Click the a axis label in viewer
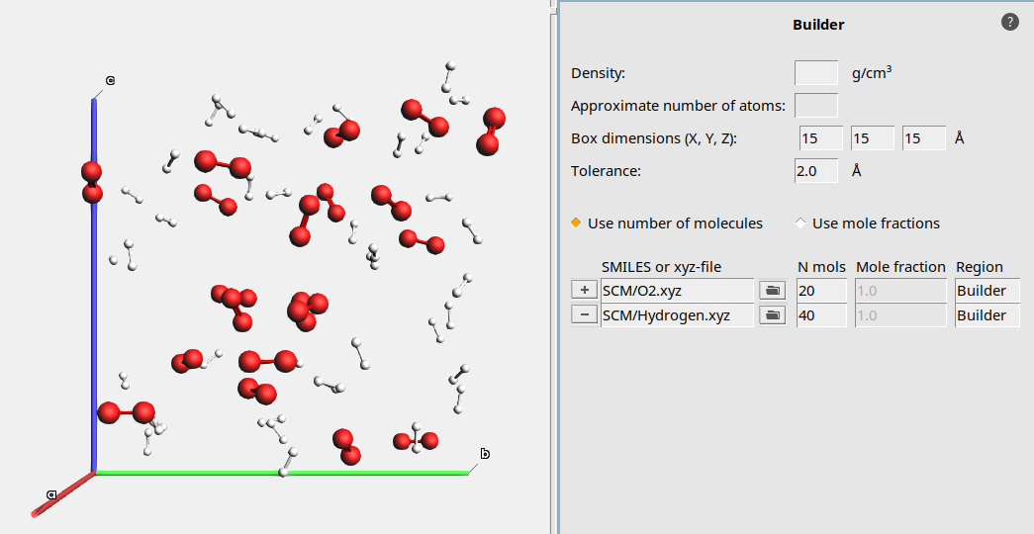The width and height of the screenshot is (1034, 534). 51,493
